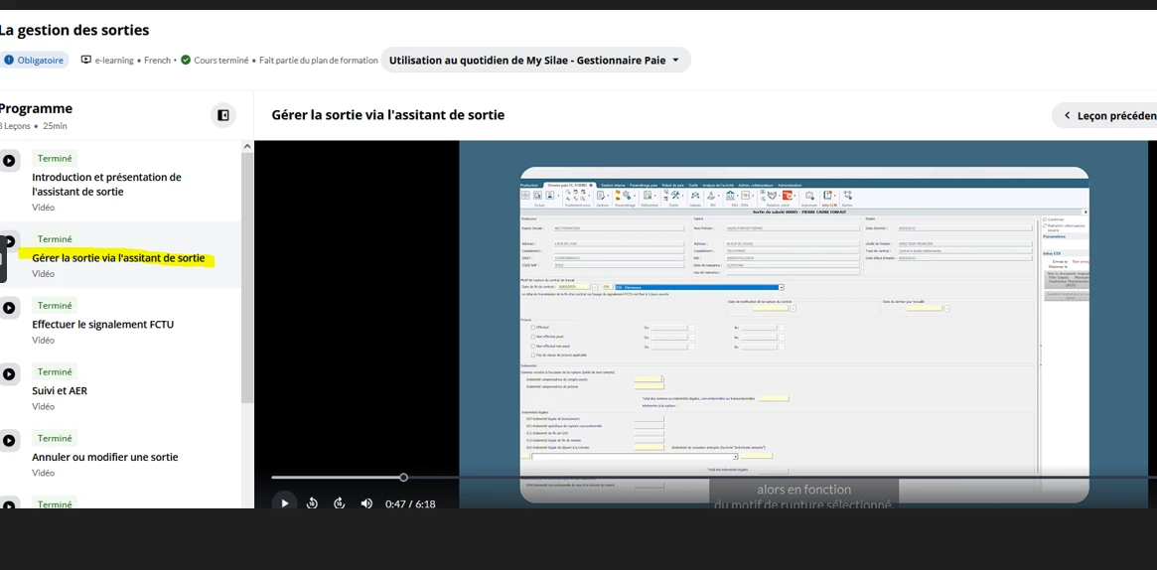Screen dimensions: 1157x570
Task: Click the Obligatoire info badge
Action: 33,61
